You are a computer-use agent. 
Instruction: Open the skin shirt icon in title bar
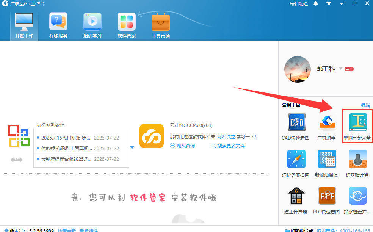pyautogui.click(x=329, y=3)
